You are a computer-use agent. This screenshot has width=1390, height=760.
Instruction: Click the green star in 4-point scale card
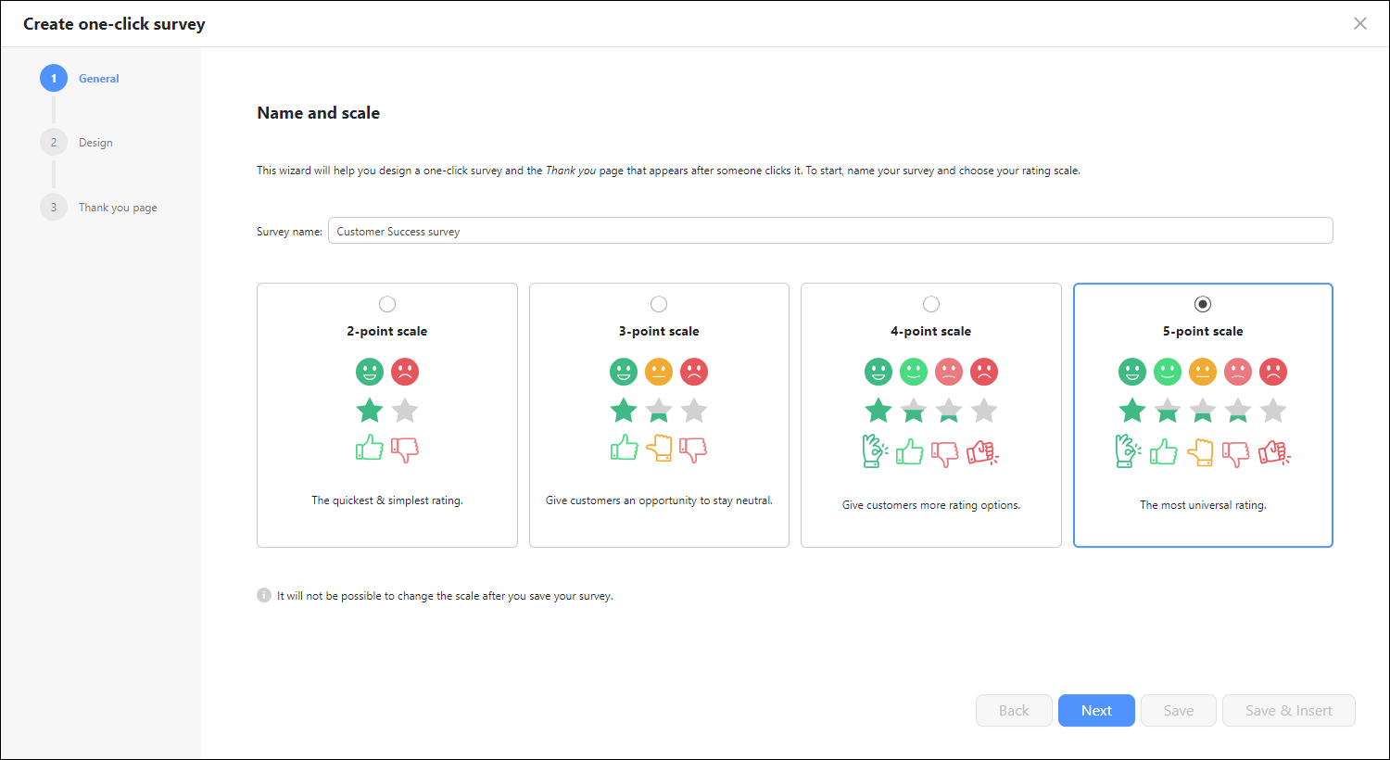tap(878, 410)
